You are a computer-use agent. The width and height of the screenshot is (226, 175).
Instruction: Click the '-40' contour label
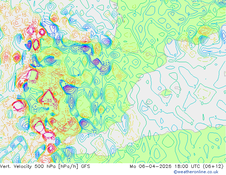pyautogui.click(x=17, y=111)
